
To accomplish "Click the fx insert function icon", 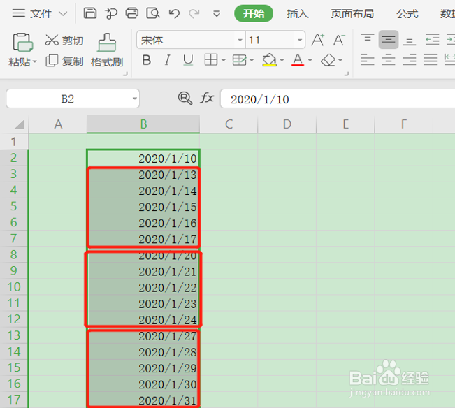I will [x=207, y=98].
